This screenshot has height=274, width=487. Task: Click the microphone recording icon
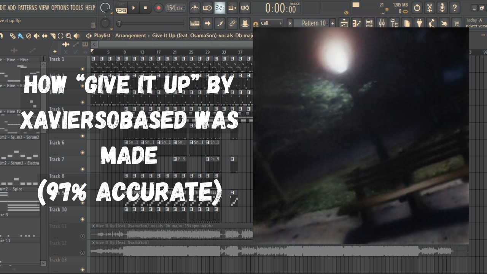tap(442, 8)
